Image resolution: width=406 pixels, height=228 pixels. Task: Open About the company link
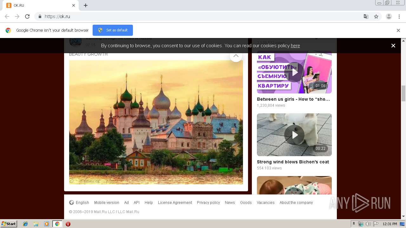pos(296,203)
